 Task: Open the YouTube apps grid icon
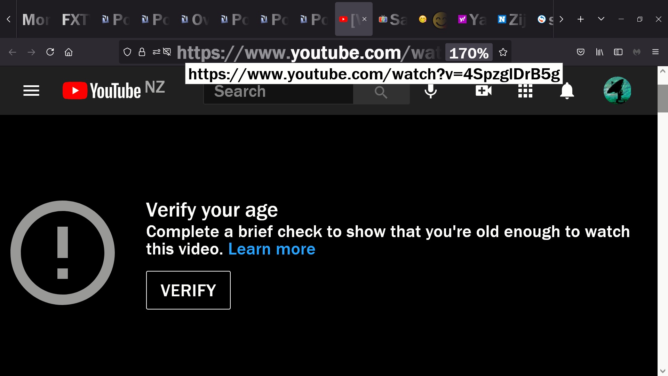pyautogui.click(x=525, y=91)
